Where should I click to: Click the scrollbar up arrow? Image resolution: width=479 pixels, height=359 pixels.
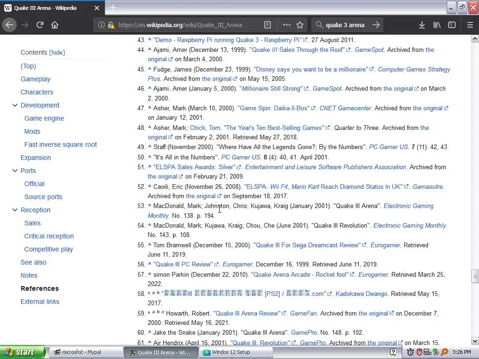475,38
